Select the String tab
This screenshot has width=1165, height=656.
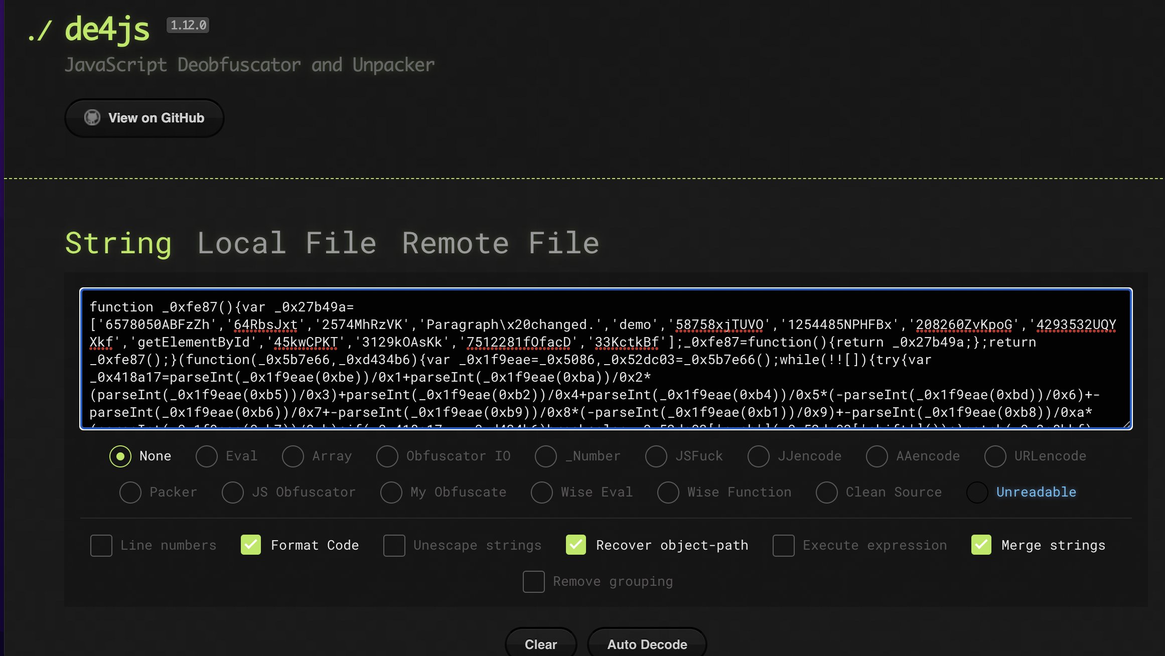click(118, 243)
